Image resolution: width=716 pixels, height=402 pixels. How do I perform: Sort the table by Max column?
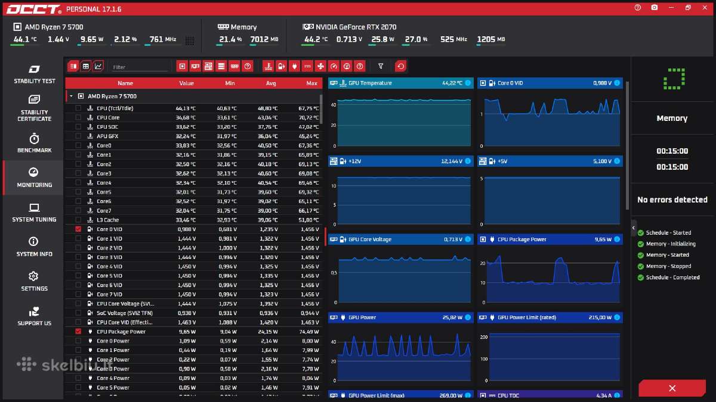coord(311,83)
